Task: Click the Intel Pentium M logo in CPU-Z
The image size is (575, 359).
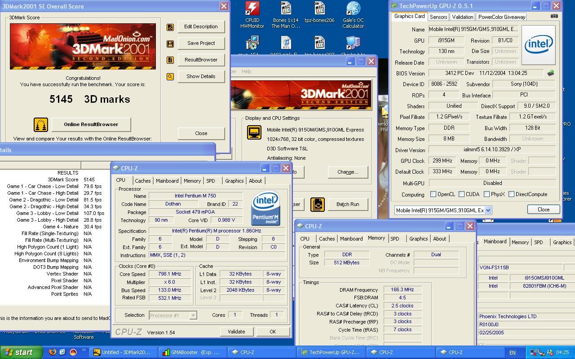Action: point(265,209)
